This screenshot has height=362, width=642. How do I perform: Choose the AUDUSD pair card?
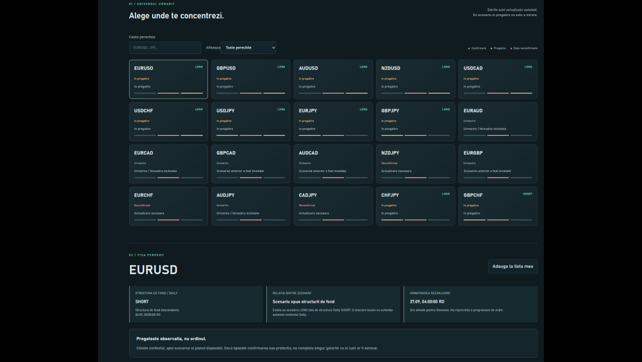click(x=333, y=80)
